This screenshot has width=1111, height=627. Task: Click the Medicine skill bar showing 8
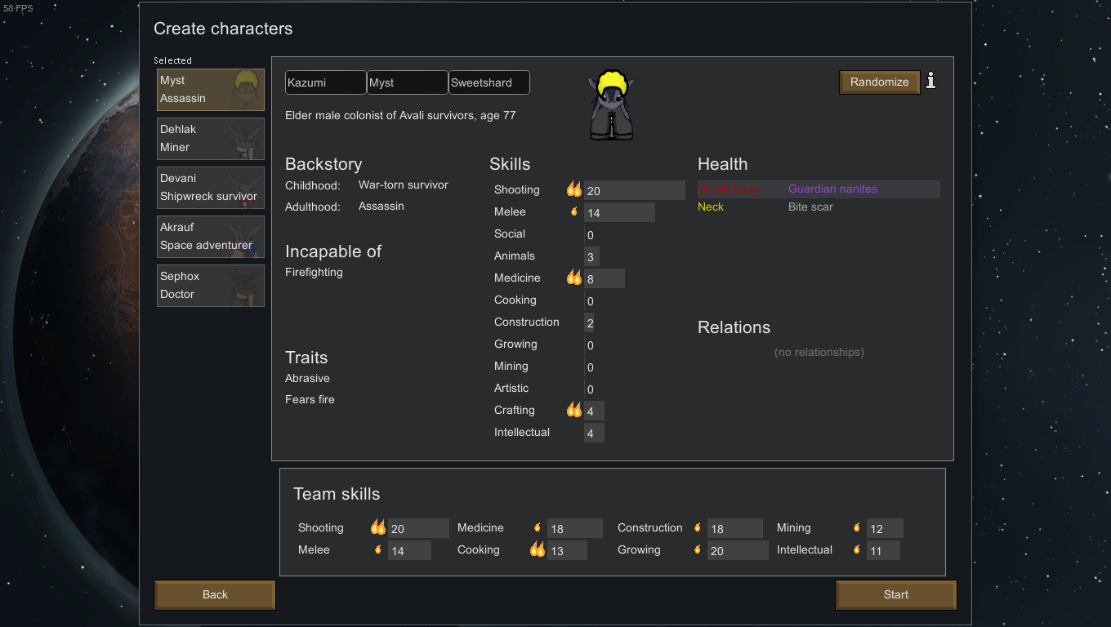[x=605, y=278]
